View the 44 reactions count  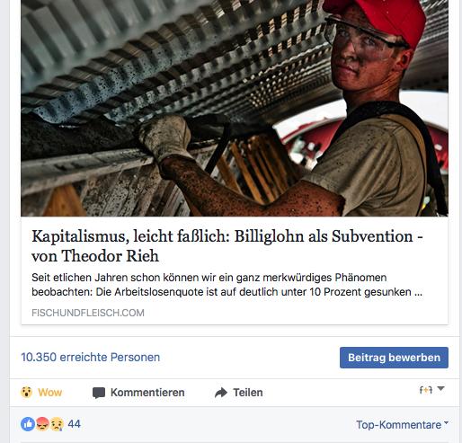pos(75,424)
